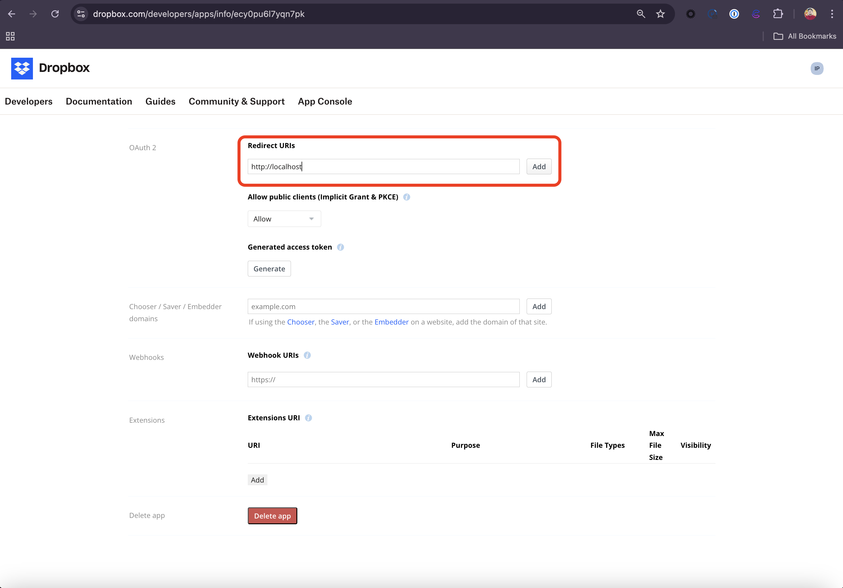843x588 pixels.
Task: Focus the Redirect URIs input field
Action: coord(383,166)
